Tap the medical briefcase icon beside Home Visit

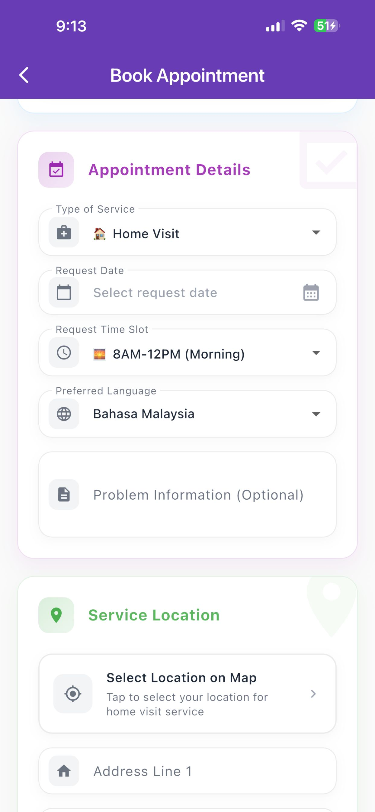pyautogui.click(x=64, y=232)
